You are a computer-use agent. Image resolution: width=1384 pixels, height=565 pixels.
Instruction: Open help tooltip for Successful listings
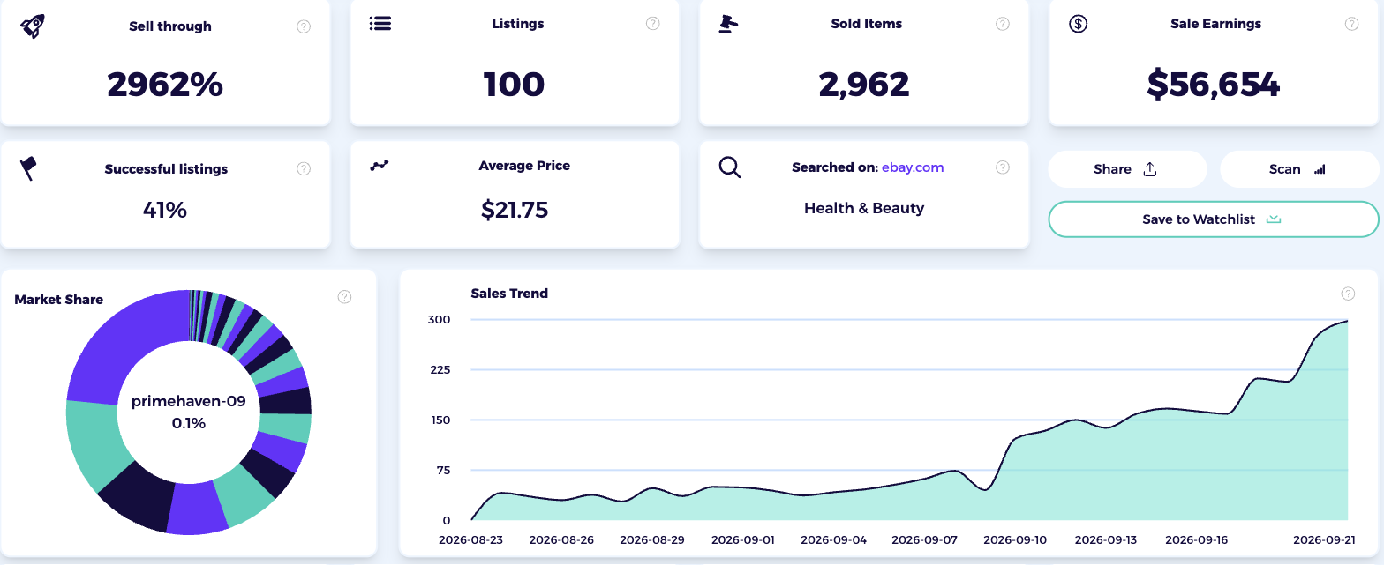(304, 168)
